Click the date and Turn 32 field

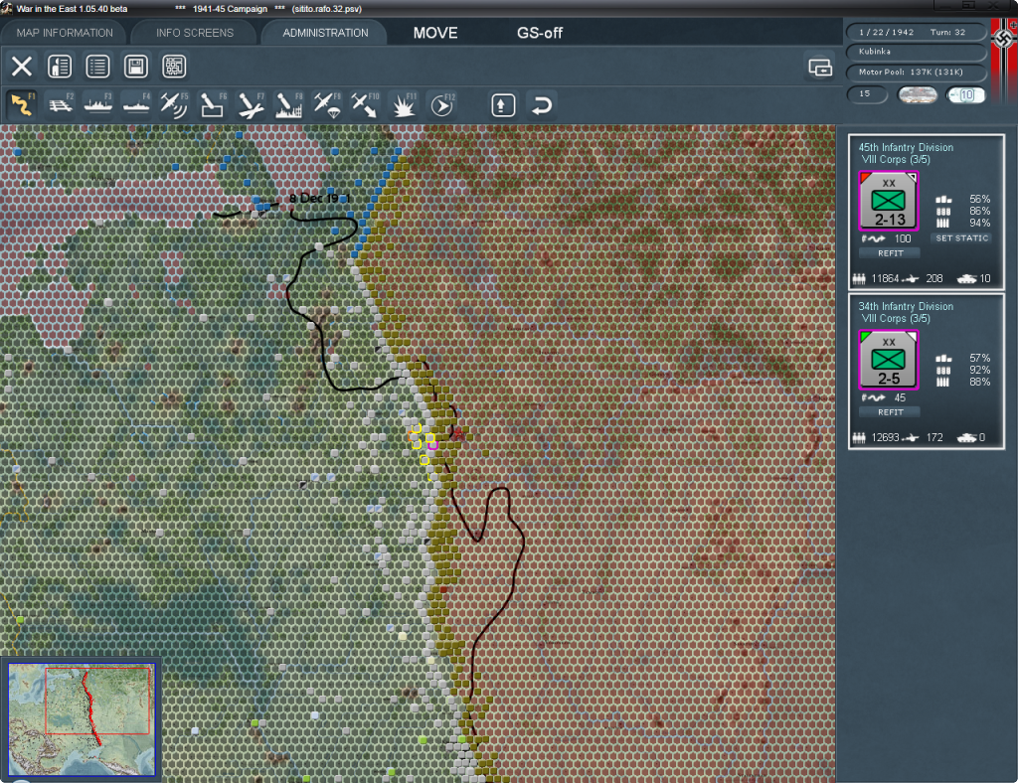click(x=916, y=32)
